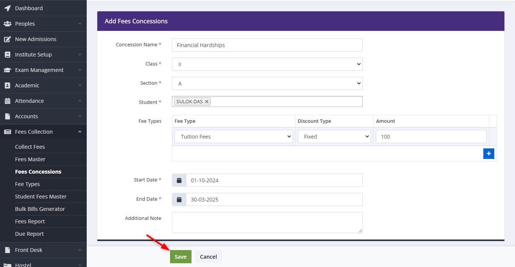Screen dimensions: 515x267
Task: Click the End Date field 30-03-2025
Action: tap(274, 200)
